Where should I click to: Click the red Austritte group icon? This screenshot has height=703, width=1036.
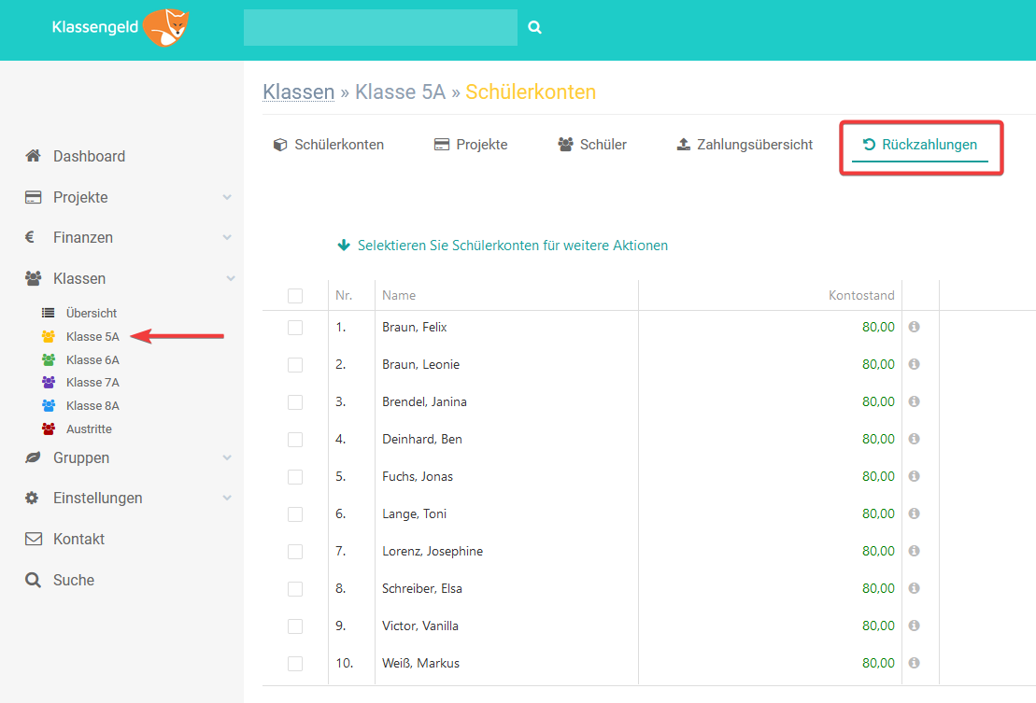coord(49,429)
